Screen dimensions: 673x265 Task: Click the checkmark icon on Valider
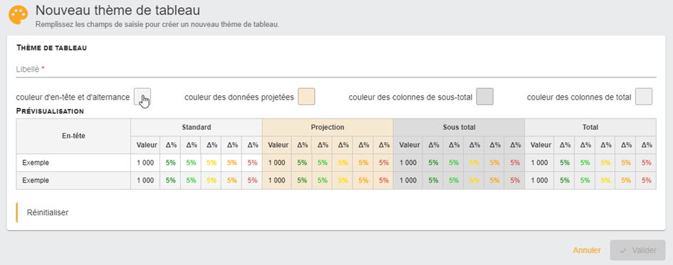coord(622,251)
